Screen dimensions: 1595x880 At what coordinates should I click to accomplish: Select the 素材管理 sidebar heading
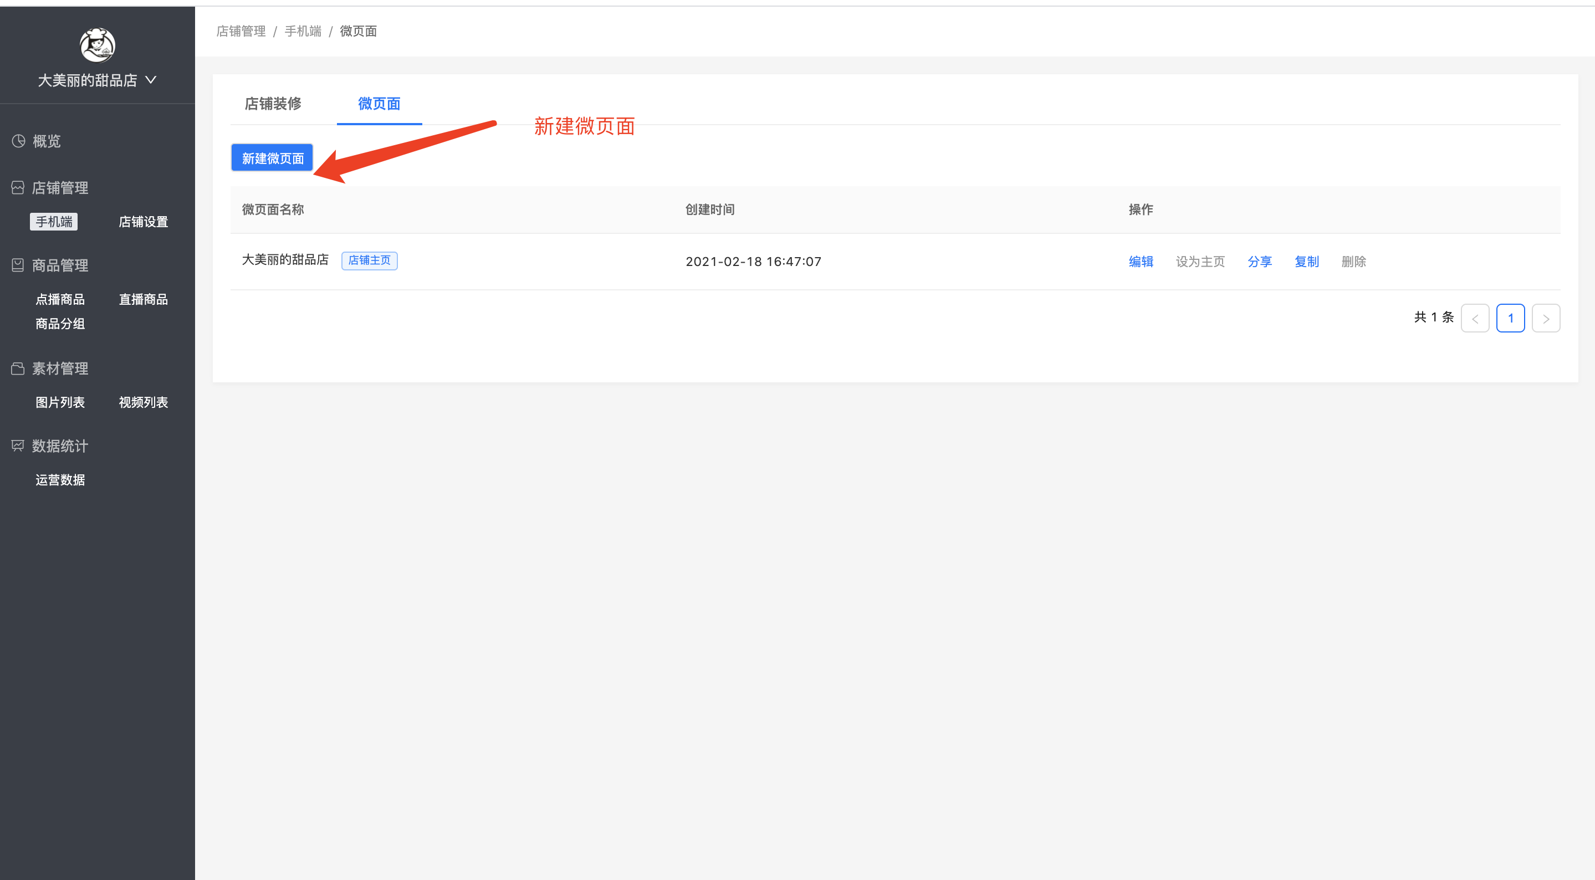(x=60, y=369)
